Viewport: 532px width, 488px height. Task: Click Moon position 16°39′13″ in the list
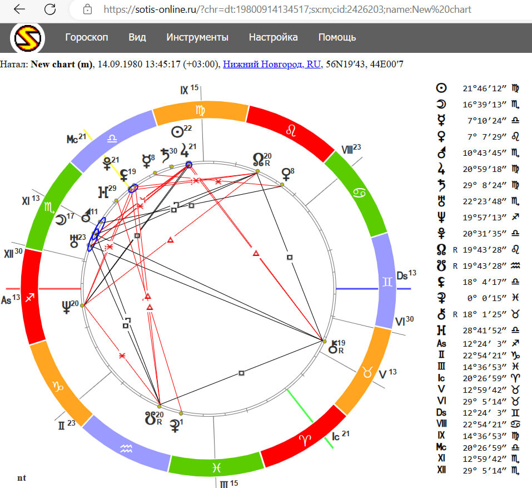[x=485, y=105]
